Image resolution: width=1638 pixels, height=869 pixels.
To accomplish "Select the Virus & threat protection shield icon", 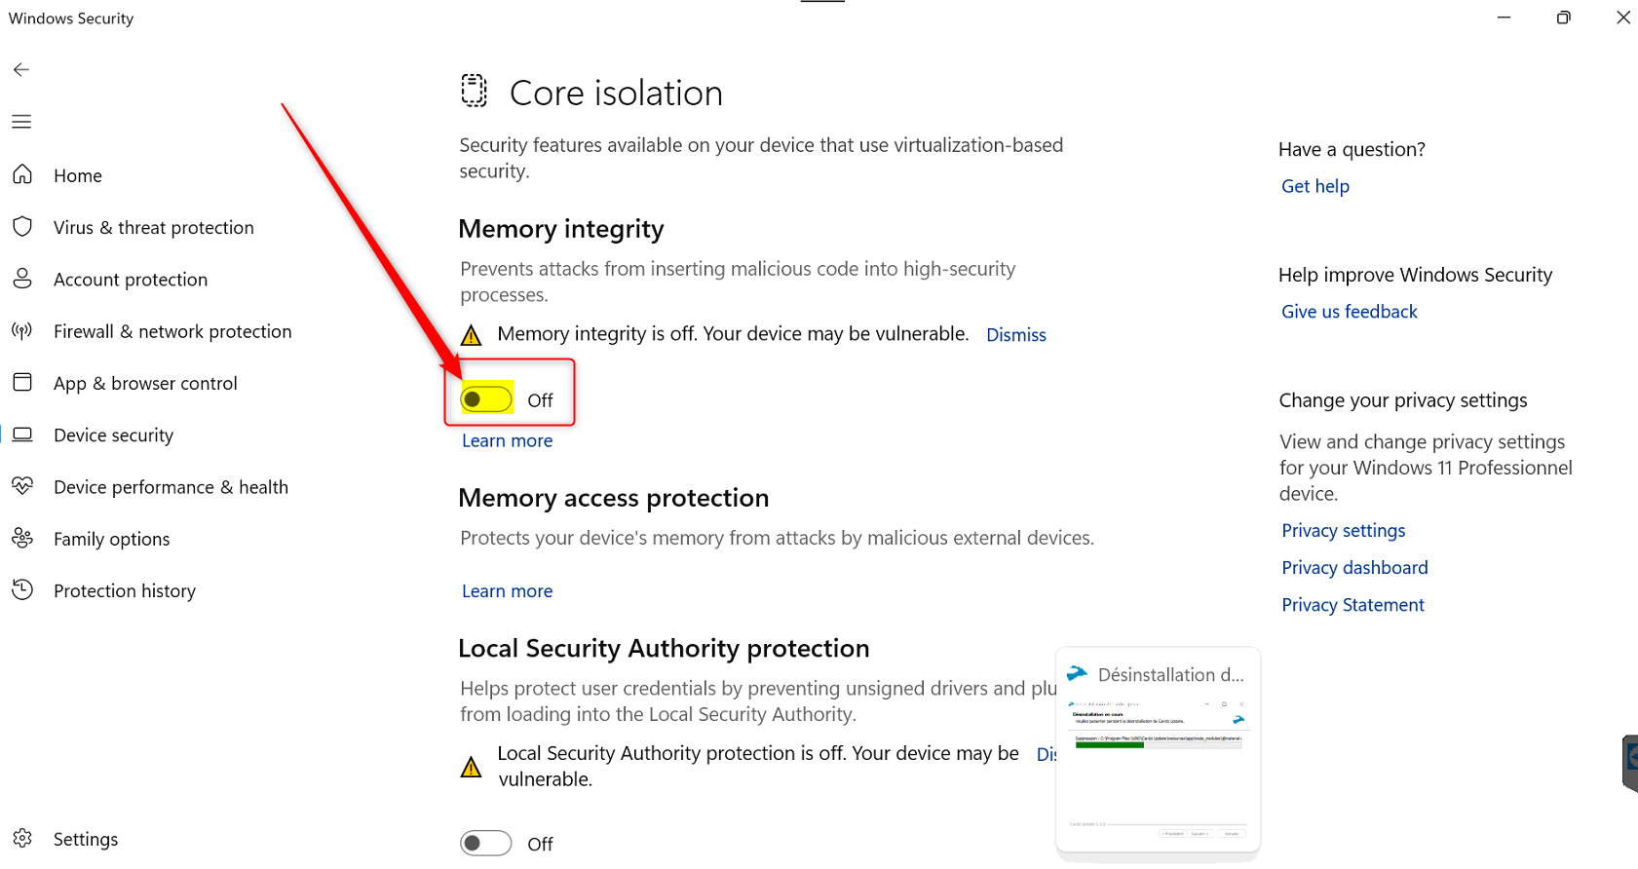I will (x=22, y=227).
